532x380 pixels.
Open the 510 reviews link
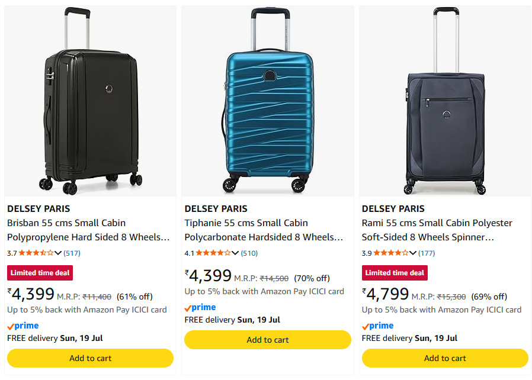[249, 253]
